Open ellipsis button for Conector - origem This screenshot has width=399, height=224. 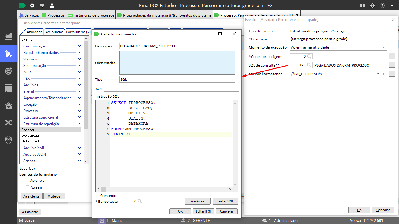click(391, 56)
